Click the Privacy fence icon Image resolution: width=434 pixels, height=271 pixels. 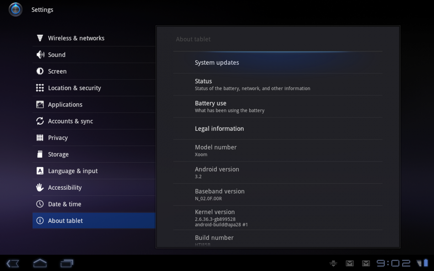click(x=40, y=138)
